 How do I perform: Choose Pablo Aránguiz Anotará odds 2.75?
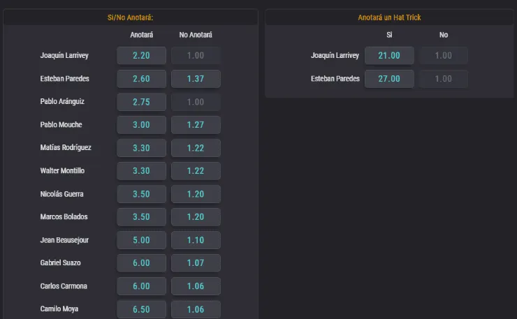click(142, 102)
